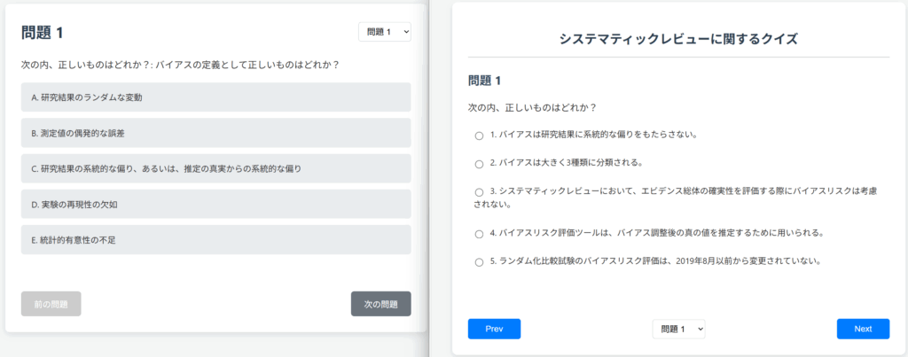Choose answer B 測定値の偶発的な誤差
Image resolution: width=908 pixels, height=357 pixels.
(x=216, y=133)
